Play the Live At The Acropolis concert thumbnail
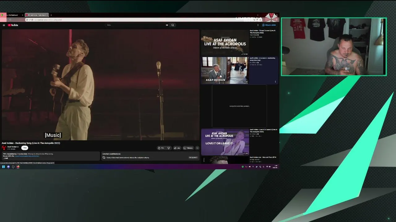The height and width of the screenshot is (222, 396). click(x=225, y=42)
